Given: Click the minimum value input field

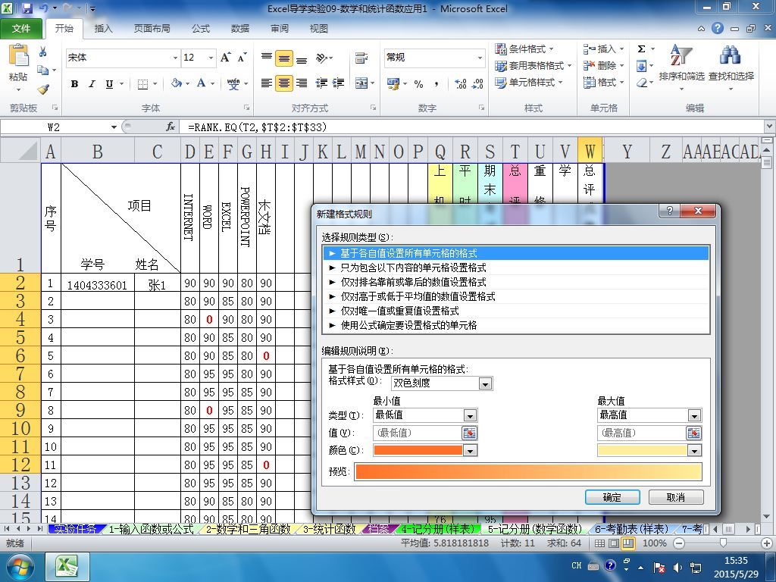Looking at the screenshot, I should (x=418, y=433).
